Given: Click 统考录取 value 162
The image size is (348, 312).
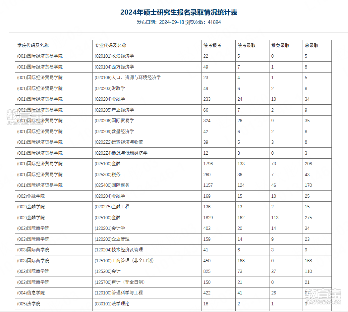Looking at the screenshot, I should pos(241,218).
